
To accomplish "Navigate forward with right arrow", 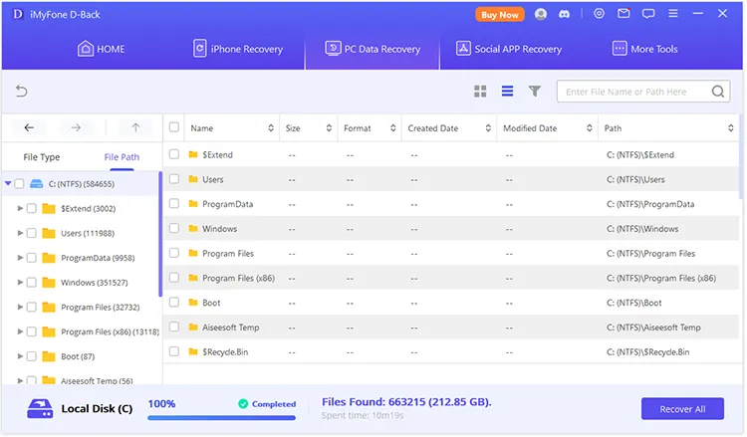I will [76, 127].
